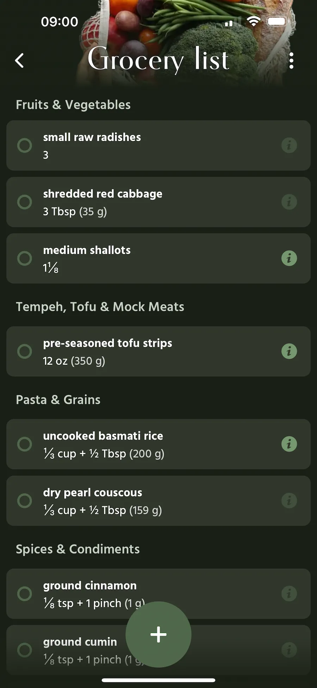Show info for ground cinnamon

289,593
